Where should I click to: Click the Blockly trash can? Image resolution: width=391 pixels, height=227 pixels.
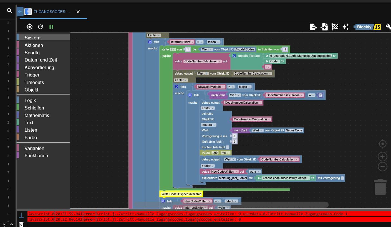click(380, 187)
